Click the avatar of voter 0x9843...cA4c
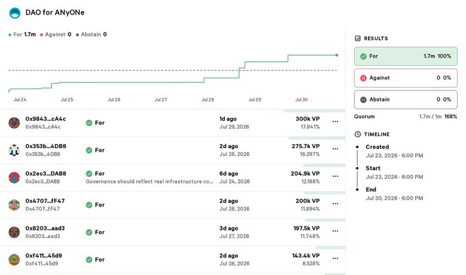This screenshot has height=275, width=466. [x=14, y=123]
